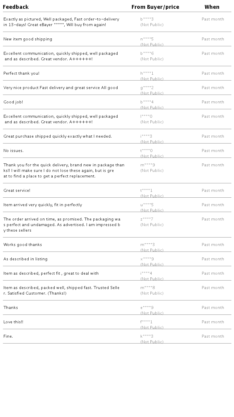This screenshot has height=417, width=234.
Task: Click the "No issues." feedback entry
Action: (13, 151)
